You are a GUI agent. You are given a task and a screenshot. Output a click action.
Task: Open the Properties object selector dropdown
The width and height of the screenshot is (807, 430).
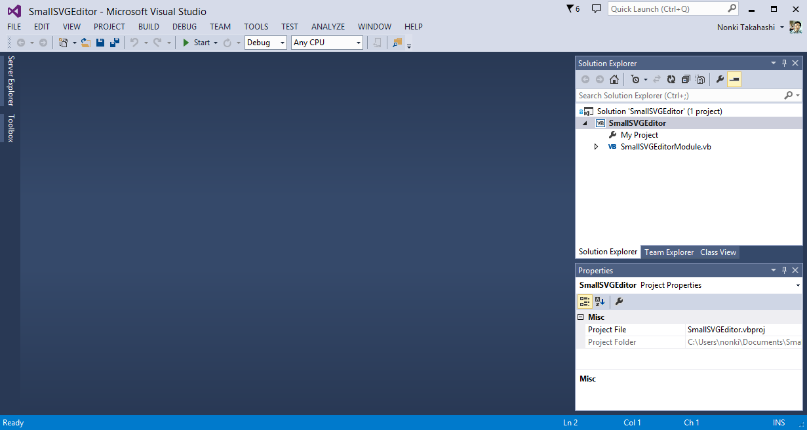tap(798, 286)
